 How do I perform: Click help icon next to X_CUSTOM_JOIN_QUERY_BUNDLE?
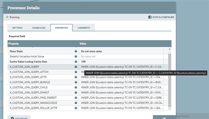pos(76,82)
